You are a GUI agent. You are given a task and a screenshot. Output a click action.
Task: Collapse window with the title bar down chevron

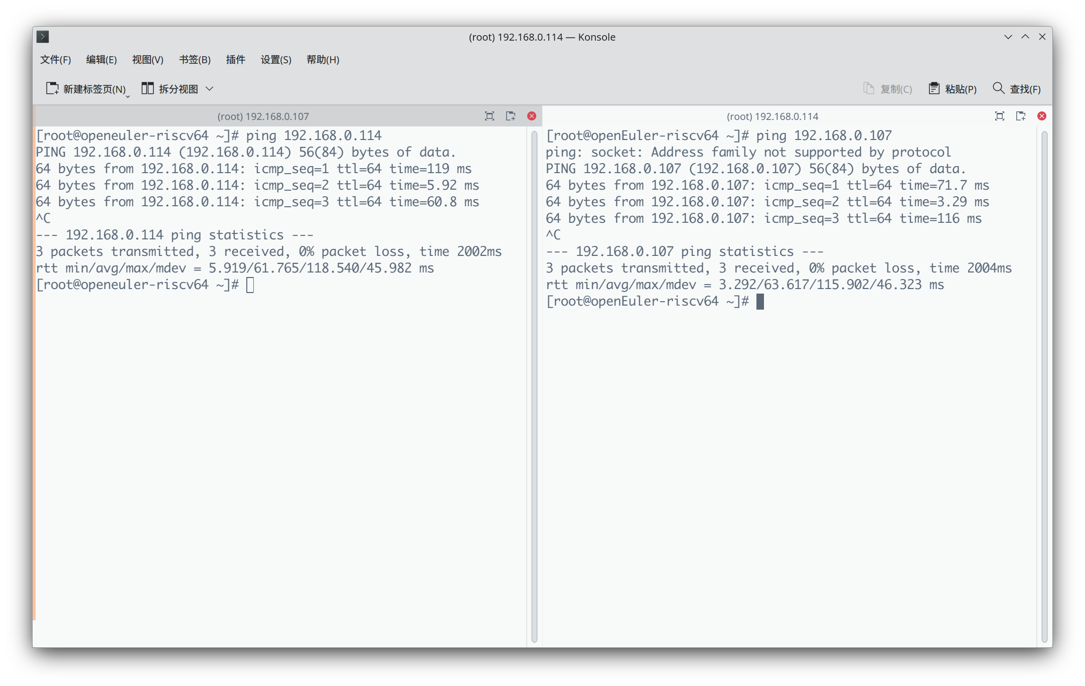coord(1008,37)
